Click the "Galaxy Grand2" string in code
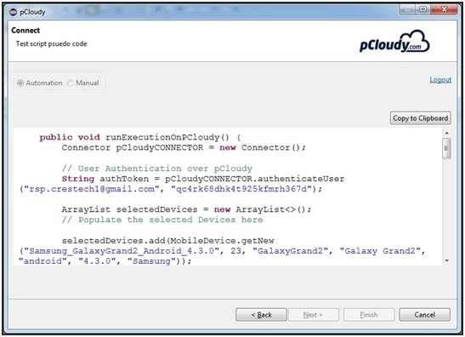Screen dimensions: 465x337 tap(380, 251)
